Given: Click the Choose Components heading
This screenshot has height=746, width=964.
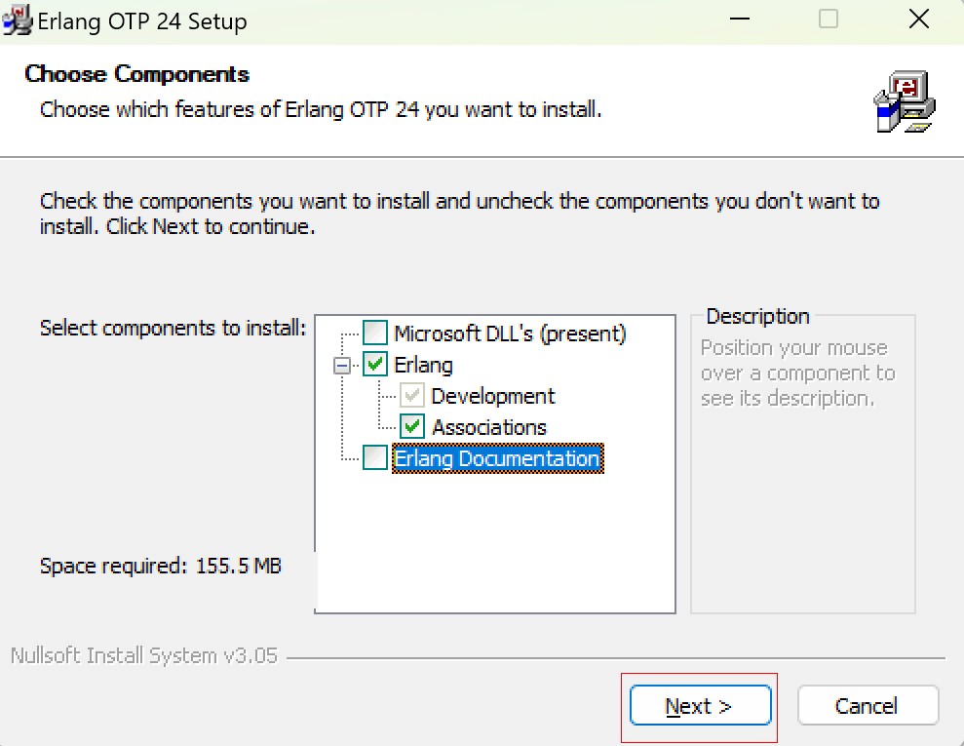Looking at the screenshot, I should pyautogui.click(x=137, y=74).
